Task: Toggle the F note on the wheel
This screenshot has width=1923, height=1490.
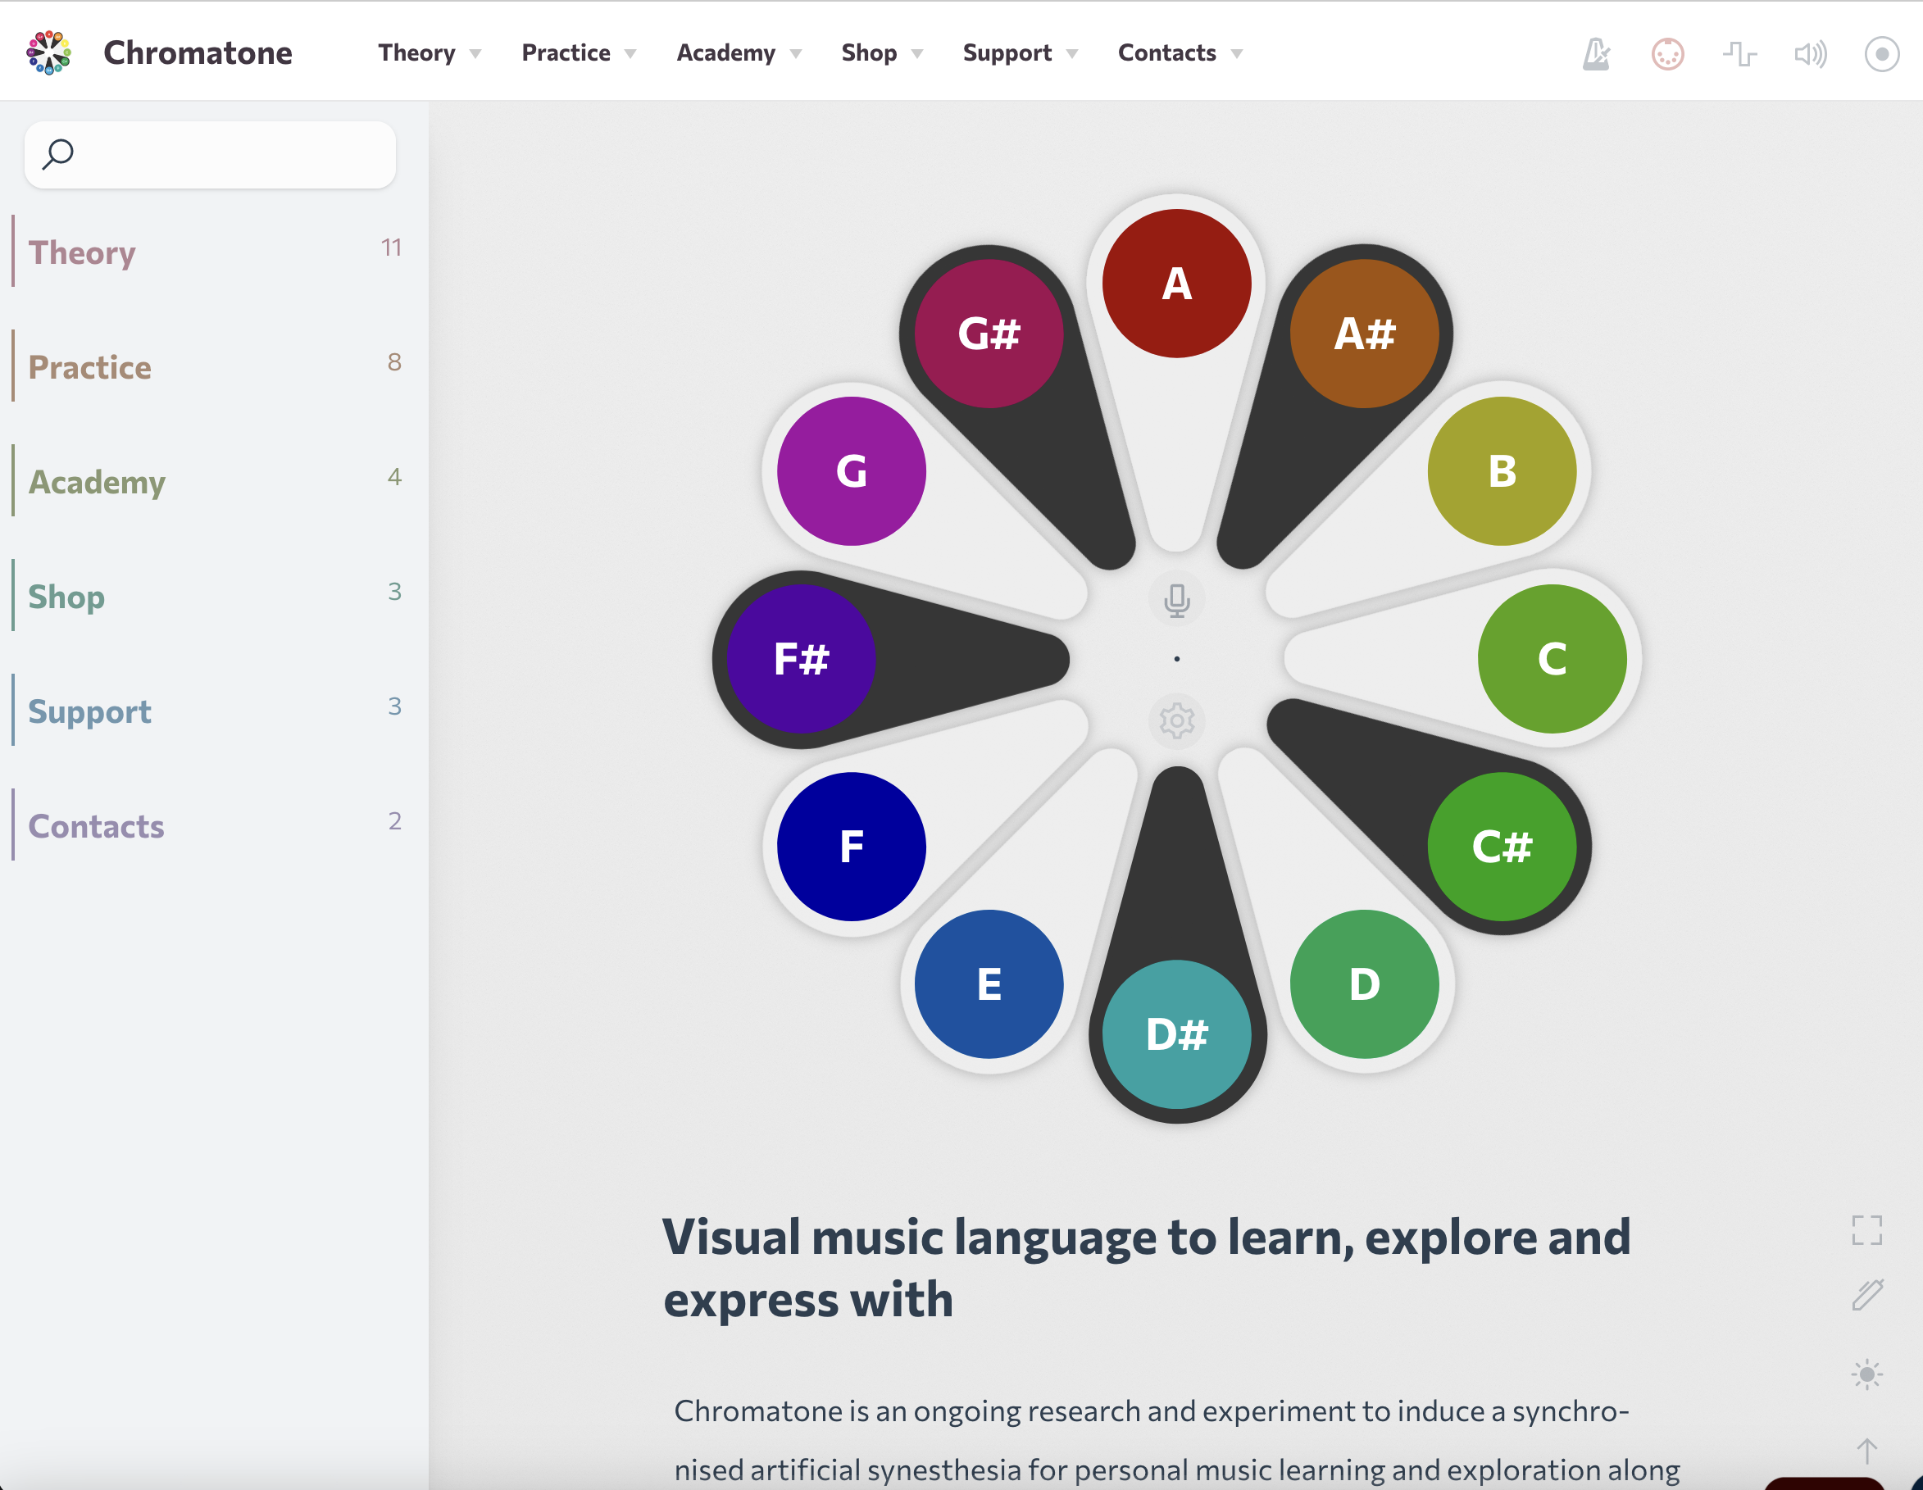Action: (852, 847)
